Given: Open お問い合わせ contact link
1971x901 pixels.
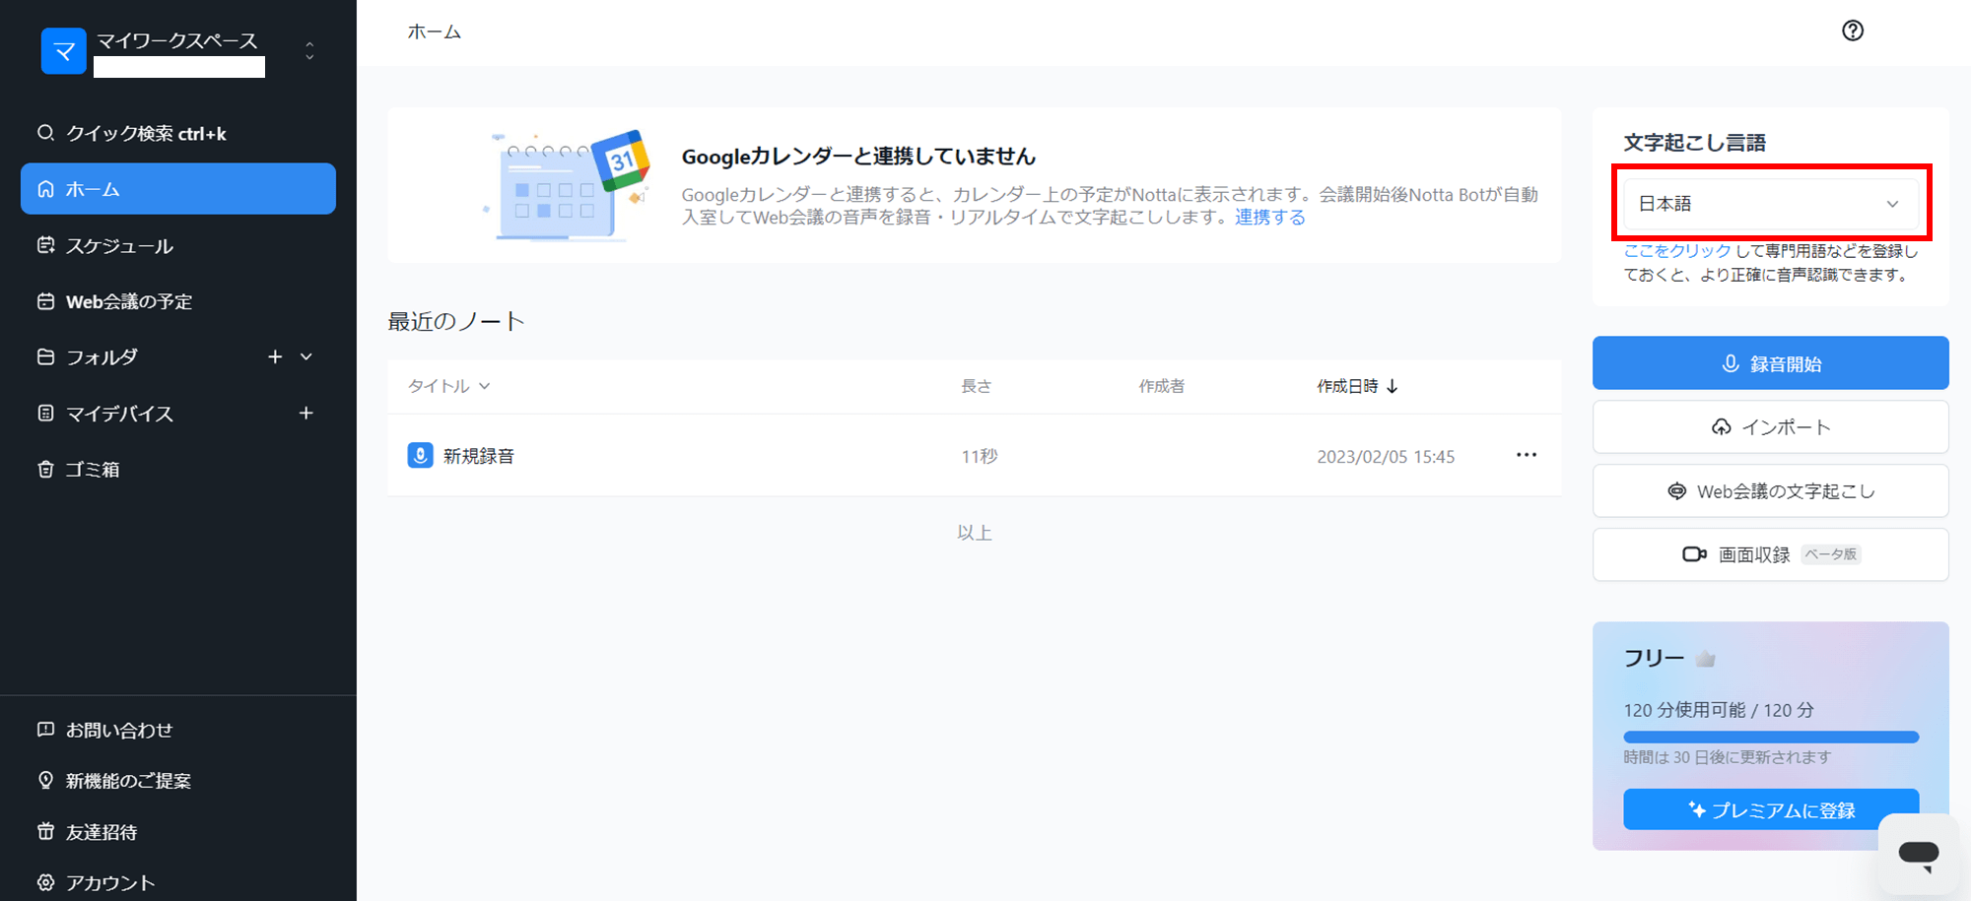Looking at the screenshot, I should [104, 730].
